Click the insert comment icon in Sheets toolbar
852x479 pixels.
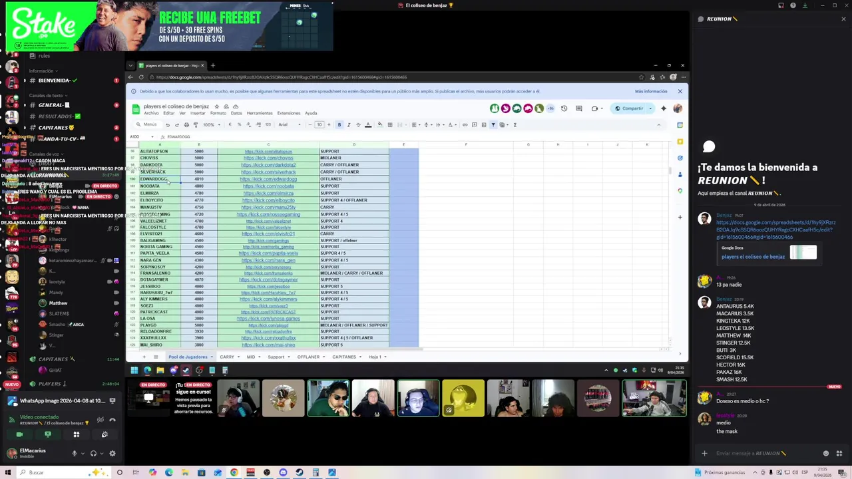pos(475,124)
